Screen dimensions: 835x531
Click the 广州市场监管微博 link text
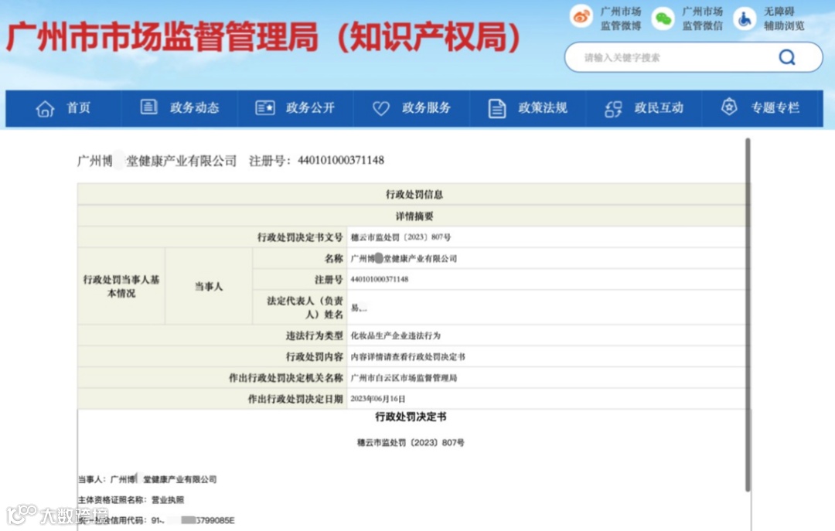click(621, 19)
